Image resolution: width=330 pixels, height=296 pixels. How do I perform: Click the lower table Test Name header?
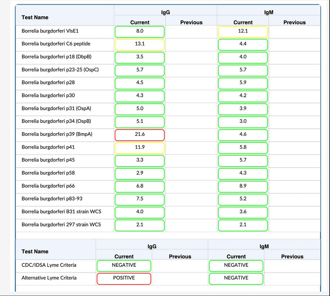(x=35, y=252)
